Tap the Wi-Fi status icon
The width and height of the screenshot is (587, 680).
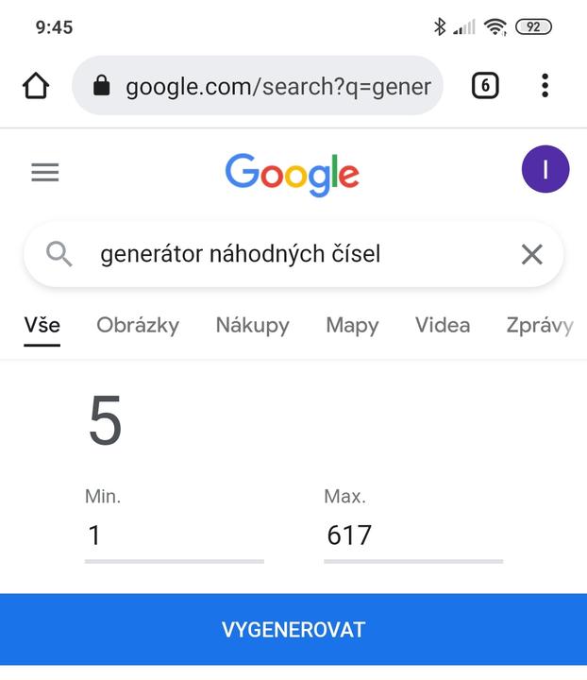pos(495,26)
